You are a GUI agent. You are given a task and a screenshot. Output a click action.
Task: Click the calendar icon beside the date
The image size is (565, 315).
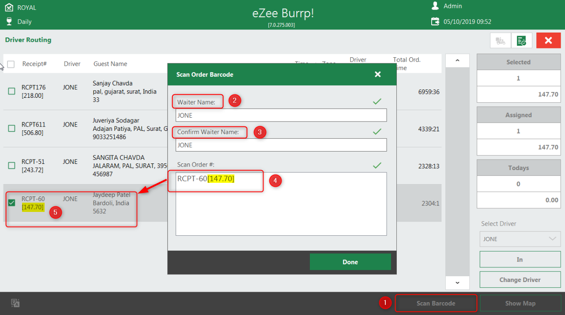(x=435, y=21)
